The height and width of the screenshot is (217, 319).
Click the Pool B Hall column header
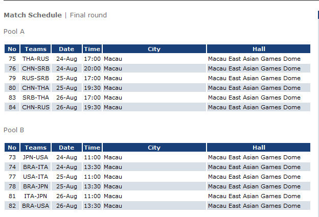coord(259,148)
